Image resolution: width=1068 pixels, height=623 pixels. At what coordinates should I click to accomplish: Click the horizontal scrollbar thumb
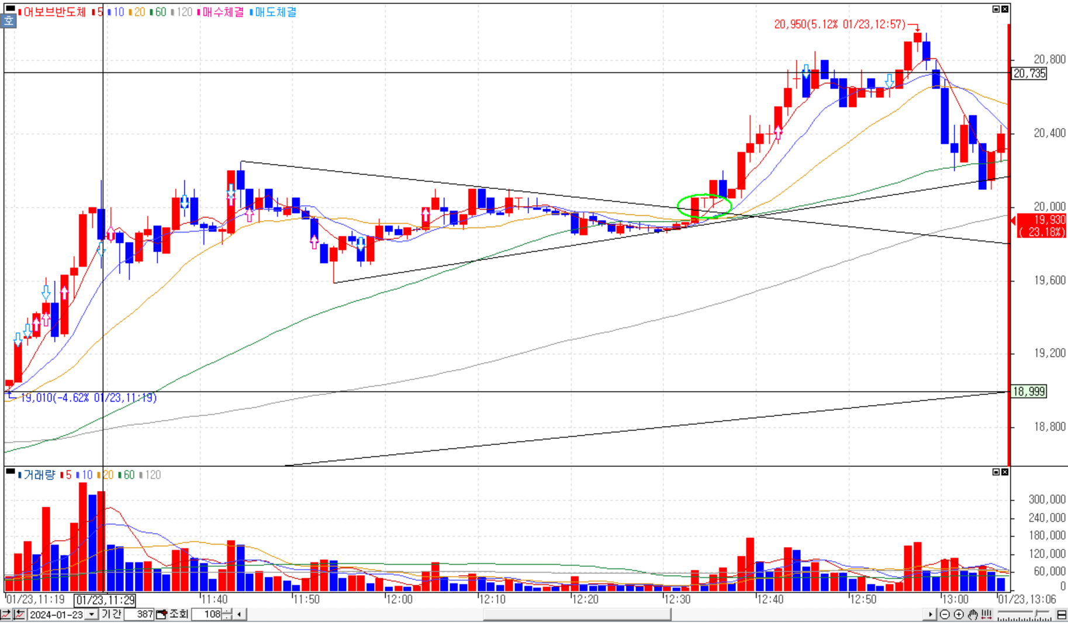tap(577, 614)
